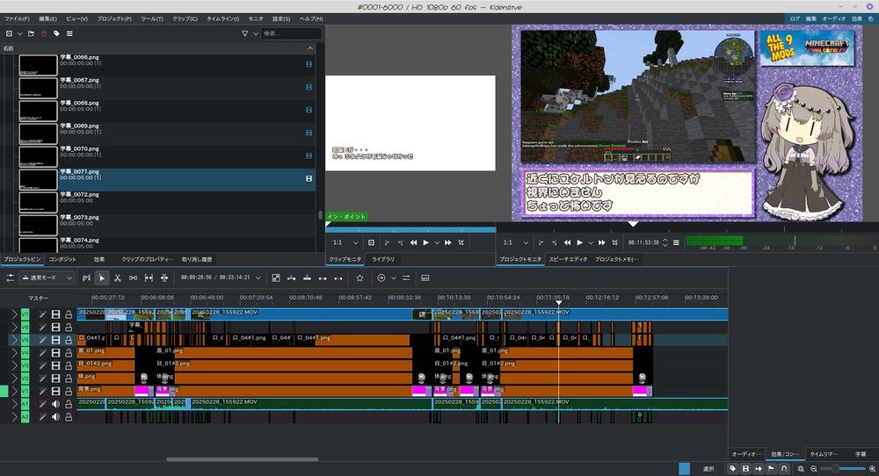
Task: Expand track V6 header chevron
Action: tap(14, 327)
